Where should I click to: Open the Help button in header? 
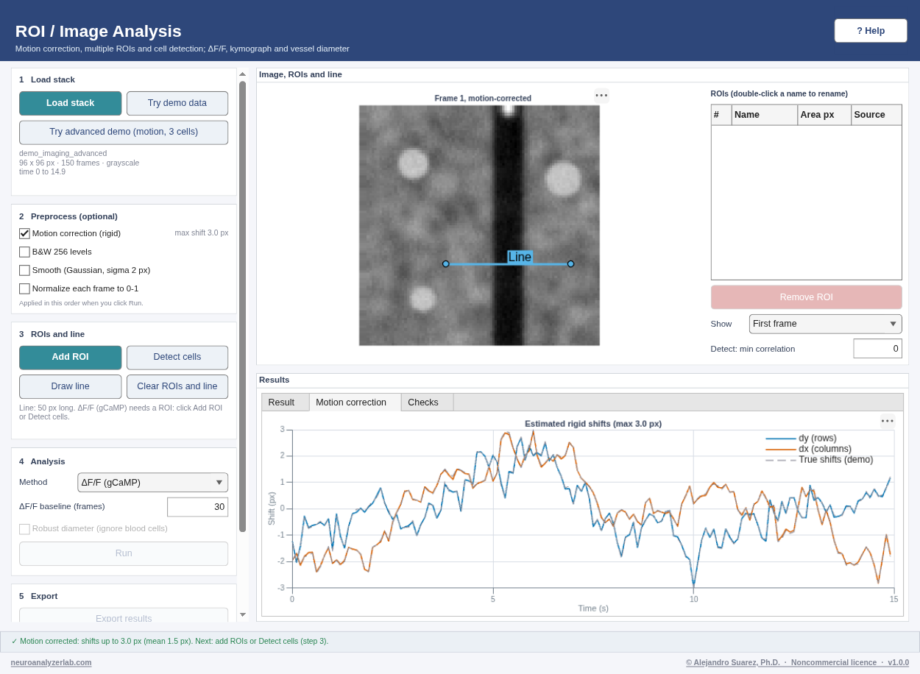871,31
